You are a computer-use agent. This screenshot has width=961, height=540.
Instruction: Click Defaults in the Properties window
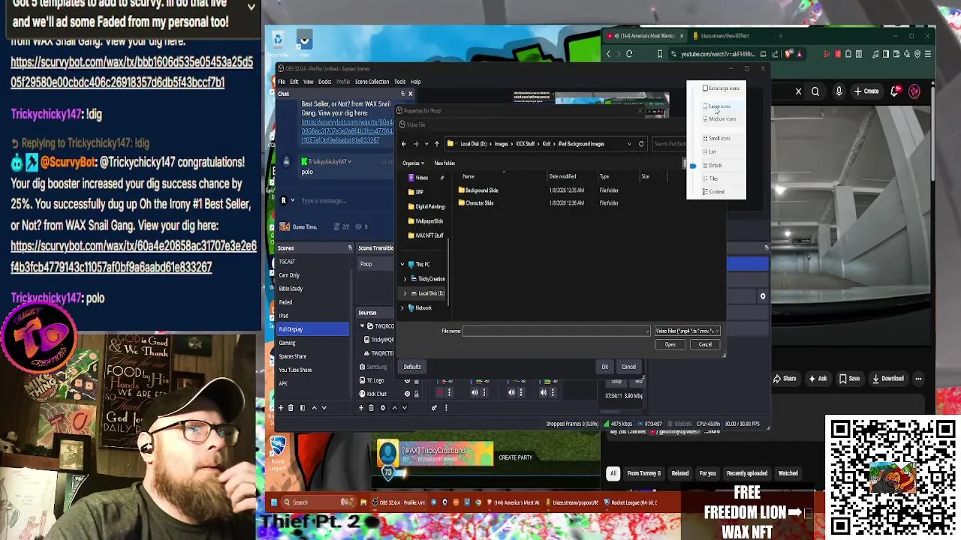pyautogui.click(x=412, y=367)
